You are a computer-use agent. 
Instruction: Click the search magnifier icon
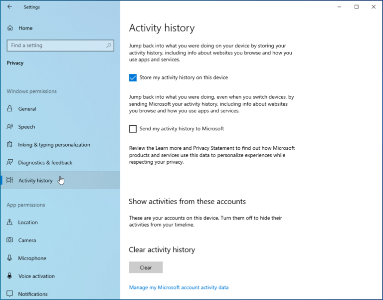pyautogui.click(x=109, y=45)
